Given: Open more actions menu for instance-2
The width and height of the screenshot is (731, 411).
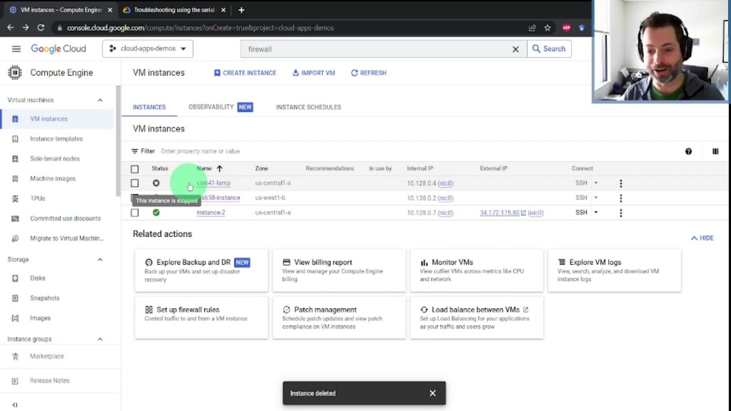Looking at the screenshot, I should (x=621, y=213).
